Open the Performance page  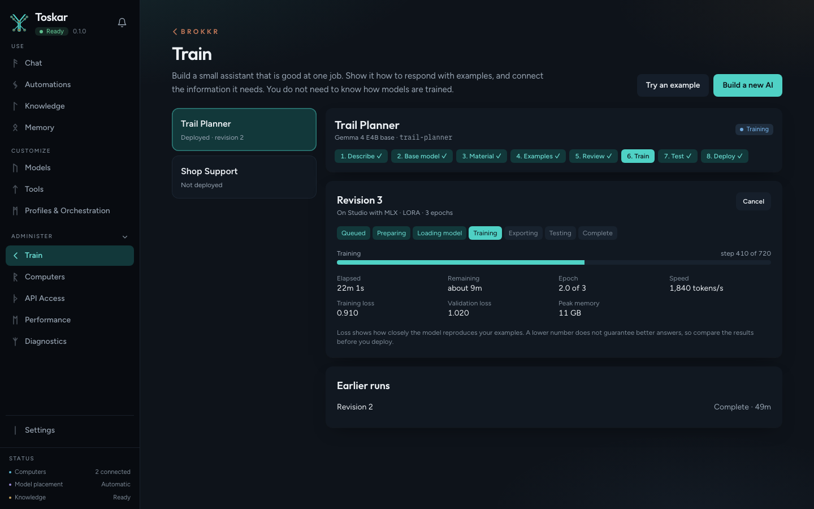tap(70, 320)
